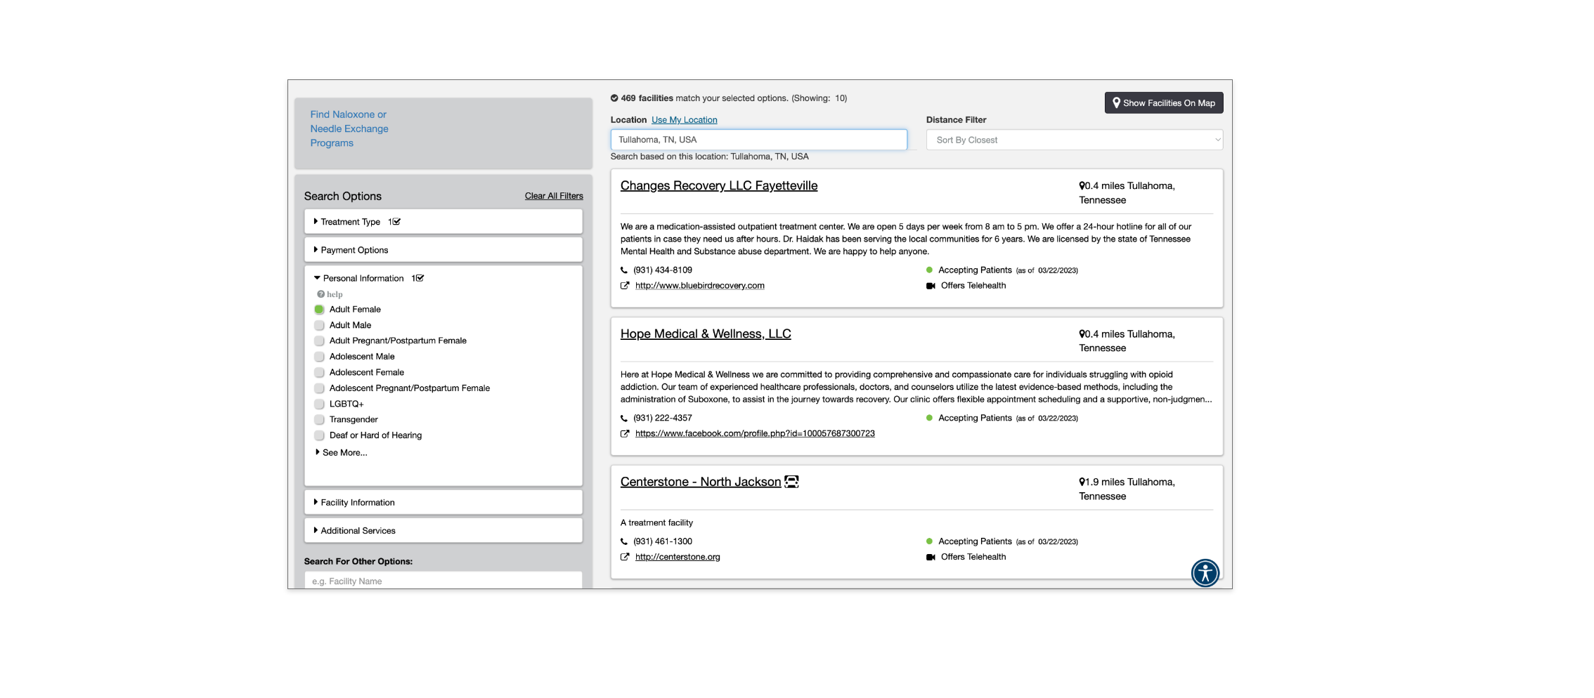1594x698 pixels.
Task: Click the help icon under Personal Information
Action: tap(321, 294)
